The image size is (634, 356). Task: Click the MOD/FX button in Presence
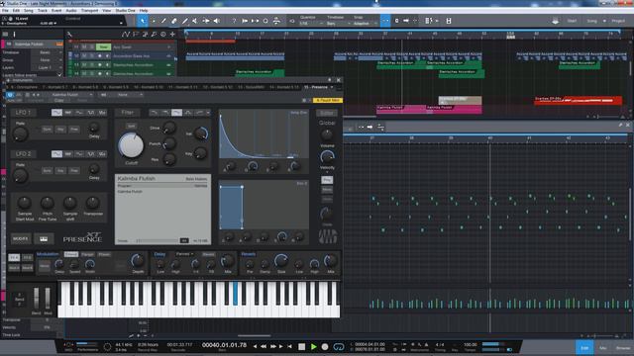click(21, 239)
